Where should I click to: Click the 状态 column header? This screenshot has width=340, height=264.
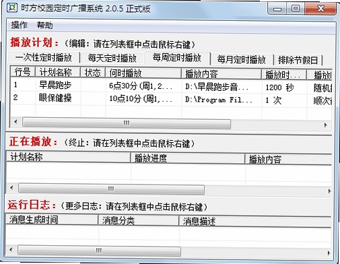click(93, 73)
